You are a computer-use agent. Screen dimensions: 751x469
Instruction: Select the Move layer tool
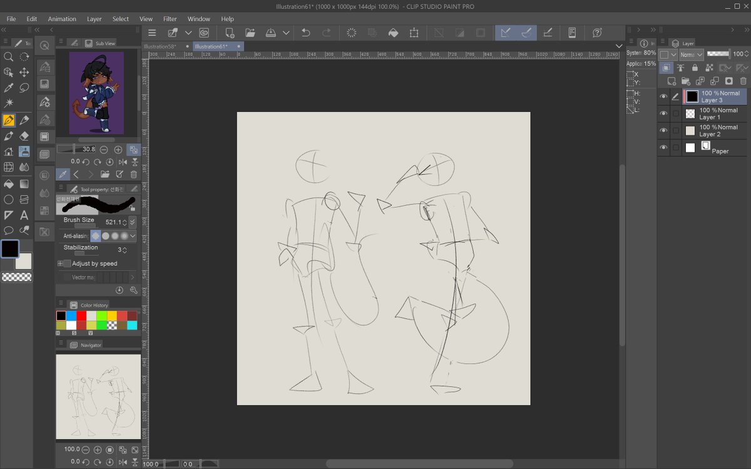[x=24, y=72]
